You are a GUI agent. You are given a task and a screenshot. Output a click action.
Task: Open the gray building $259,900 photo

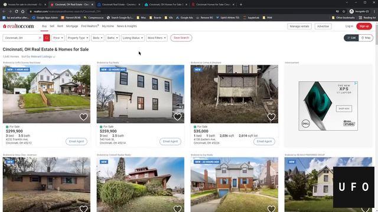[x=141, y=94]
